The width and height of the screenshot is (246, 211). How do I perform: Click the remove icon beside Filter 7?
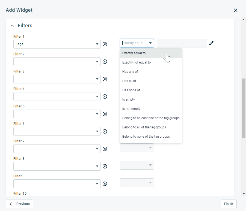105,149
